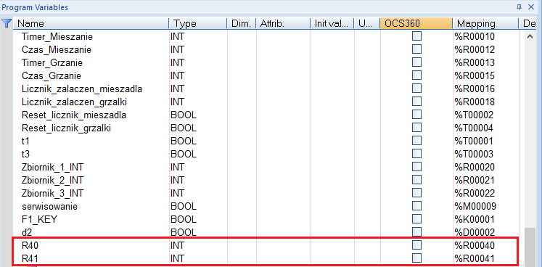Check OCS360 box for serwisowanie
Image resolution: width=542 pixels, height=267 pixels.
[x=417, y=206]
